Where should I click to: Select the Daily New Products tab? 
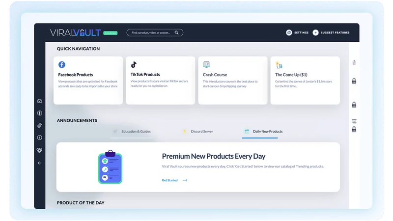point(263,132)
